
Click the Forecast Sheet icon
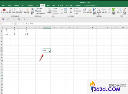click(124, 11)
